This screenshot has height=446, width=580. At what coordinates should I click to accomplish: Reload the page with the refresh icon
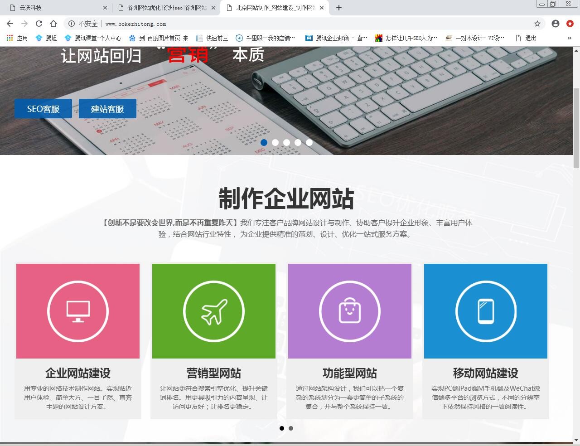[39, 24]
